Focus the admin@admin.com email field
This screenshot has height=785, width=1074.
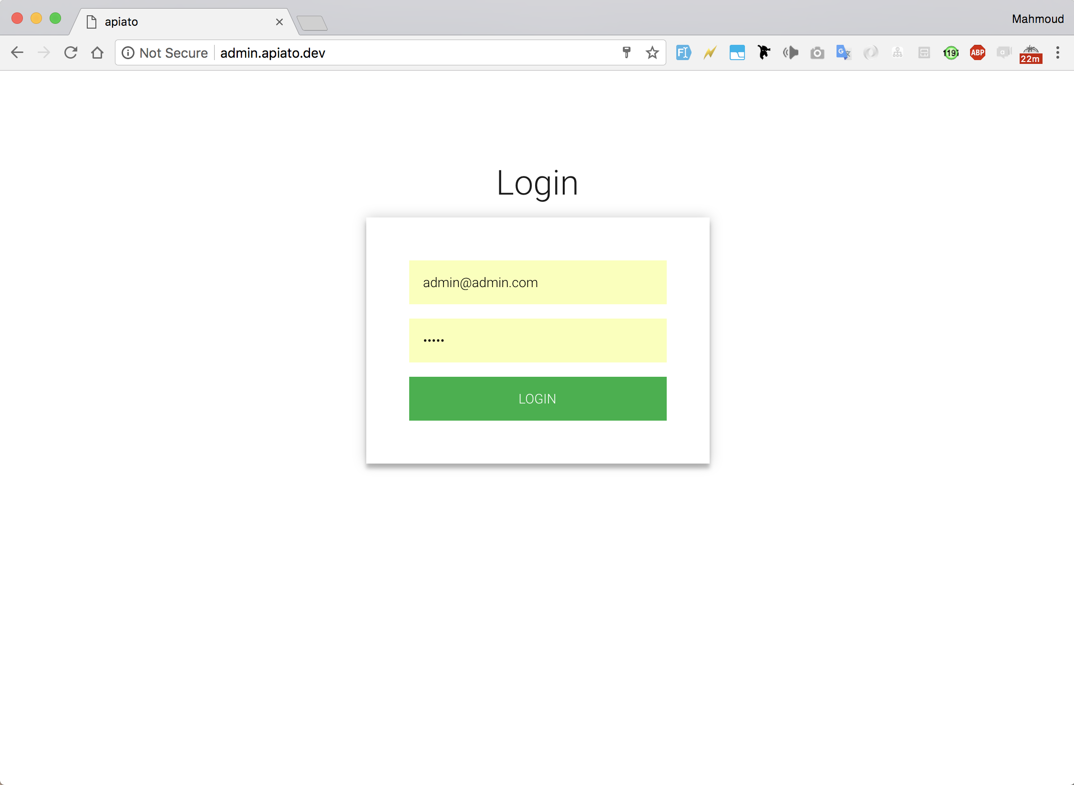[537, 282]
